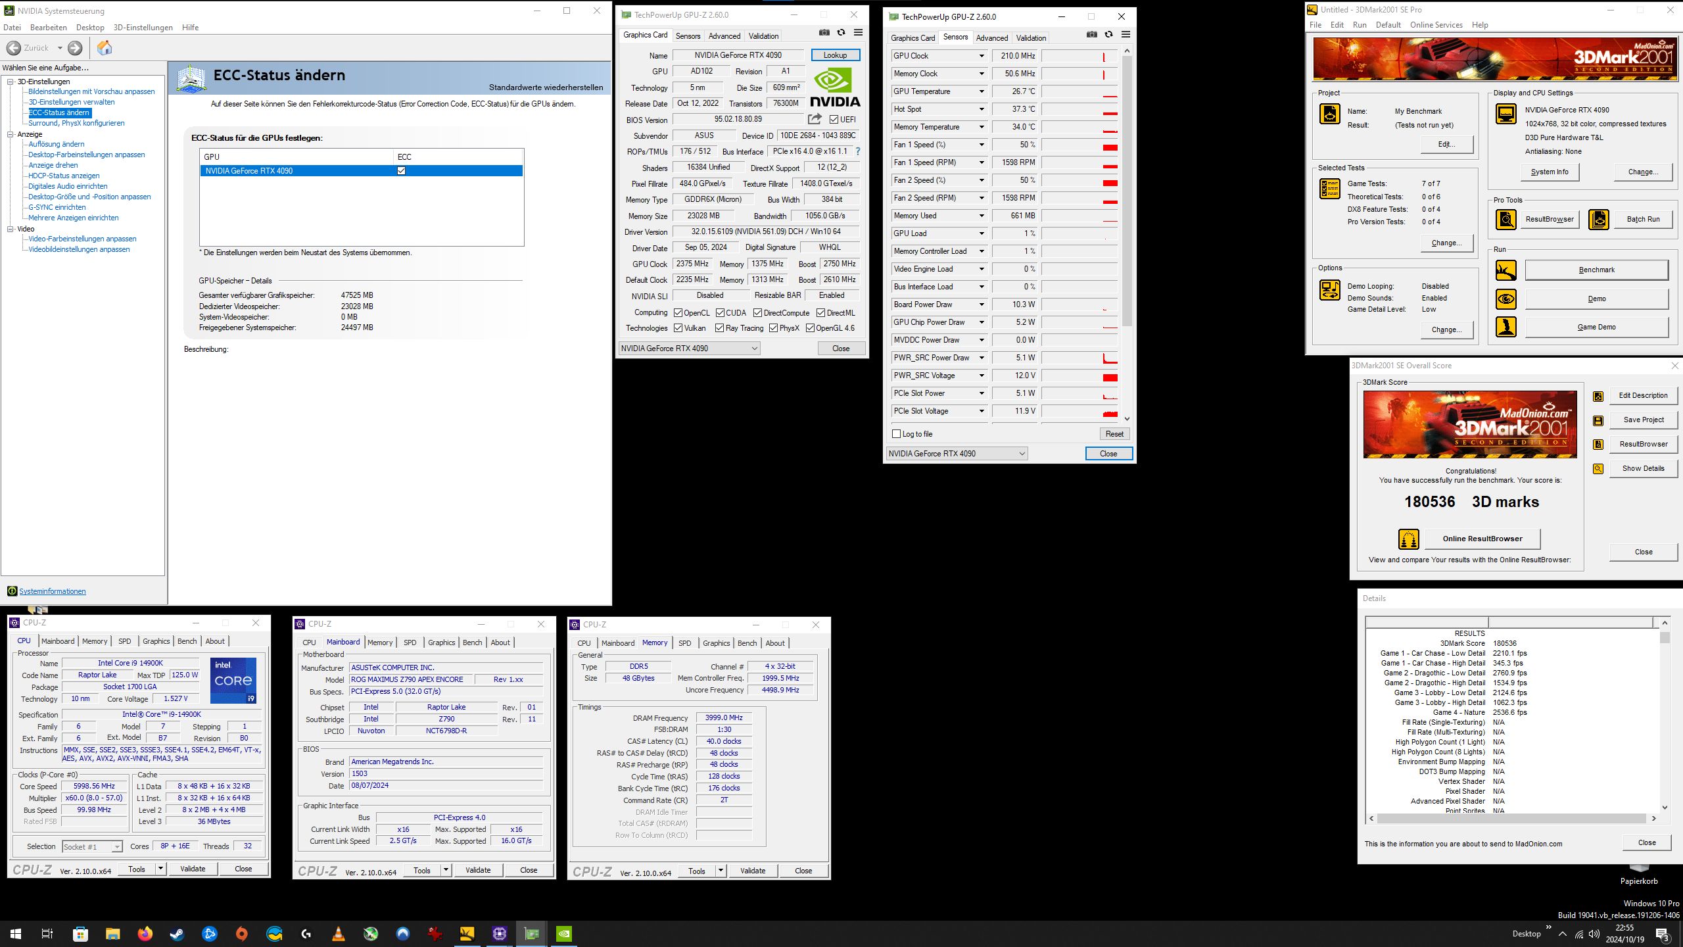
Task: Click the Online ResultBrowser people icon
Action: click(1408, 539)
